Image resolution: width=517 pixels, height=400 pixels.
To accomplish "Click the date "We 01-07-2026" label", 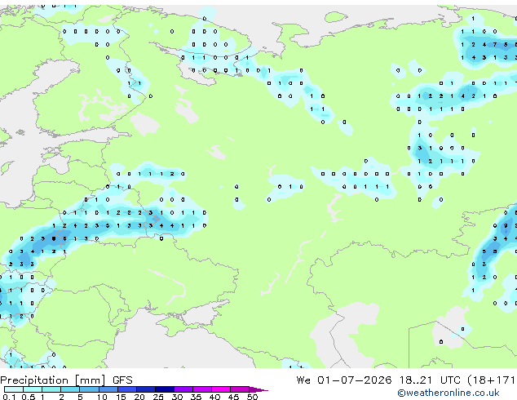I will (344, 380).
